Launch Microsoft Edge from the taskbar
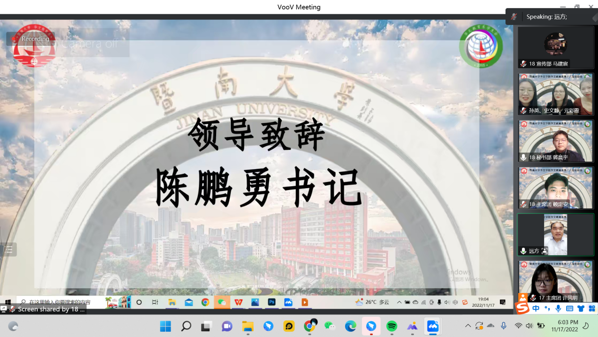Viewport: 598px width, 337px height. point(350,326)
